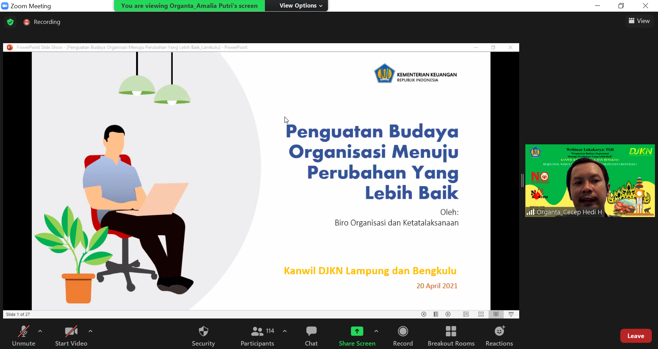Screen dimensions: 658x349
Task: Click PowerPoint Slide Show view icon
Action: pyautogui.click(x=511, y=314)
